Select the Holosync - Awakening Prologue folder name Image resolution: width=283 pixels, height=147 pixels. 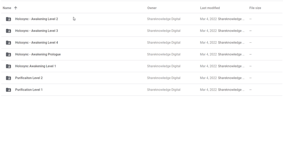click(x=38, y=54)
